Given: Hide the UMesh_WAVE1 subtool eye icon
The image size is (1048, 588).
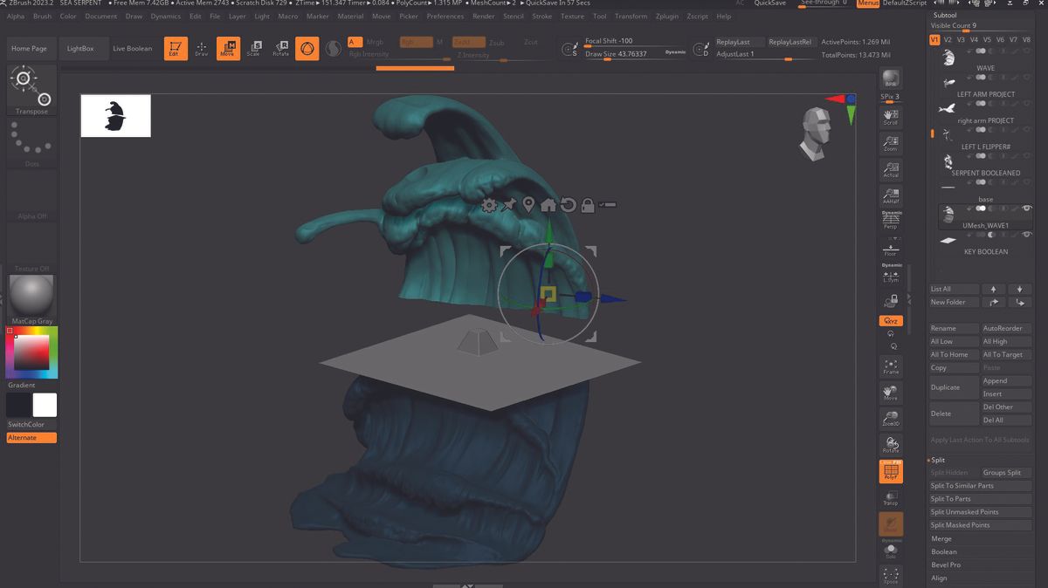Looking at the screenshot, I should tap(1028, 208).
